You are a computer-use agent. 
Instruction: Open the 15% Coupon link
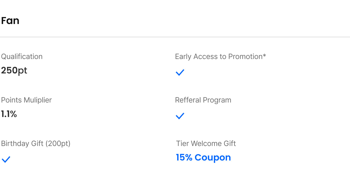203,157
